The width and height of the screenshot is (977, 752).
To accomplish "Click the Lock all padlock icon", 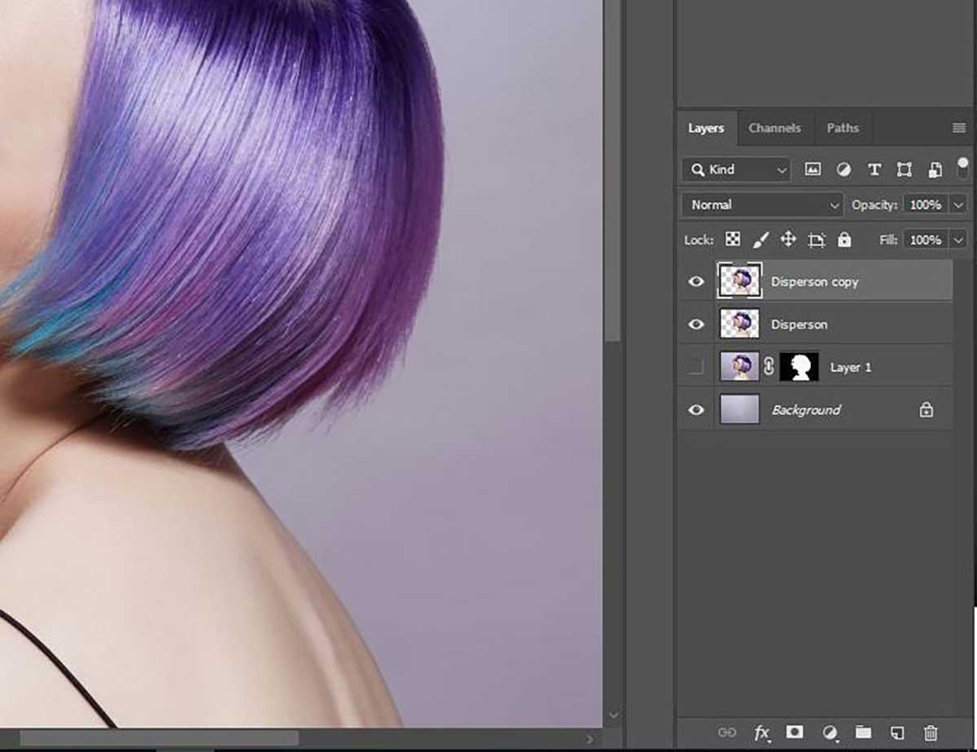I will pyautogui.click(x=845, y=239).
